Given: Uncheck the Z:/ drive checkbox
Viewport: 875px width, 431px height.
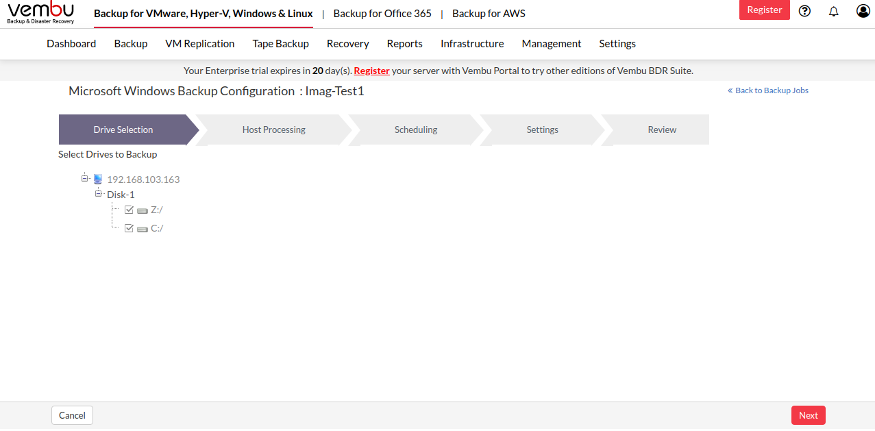Looking at the screenshot, I should pyautogui.click(x=129, y=210).
